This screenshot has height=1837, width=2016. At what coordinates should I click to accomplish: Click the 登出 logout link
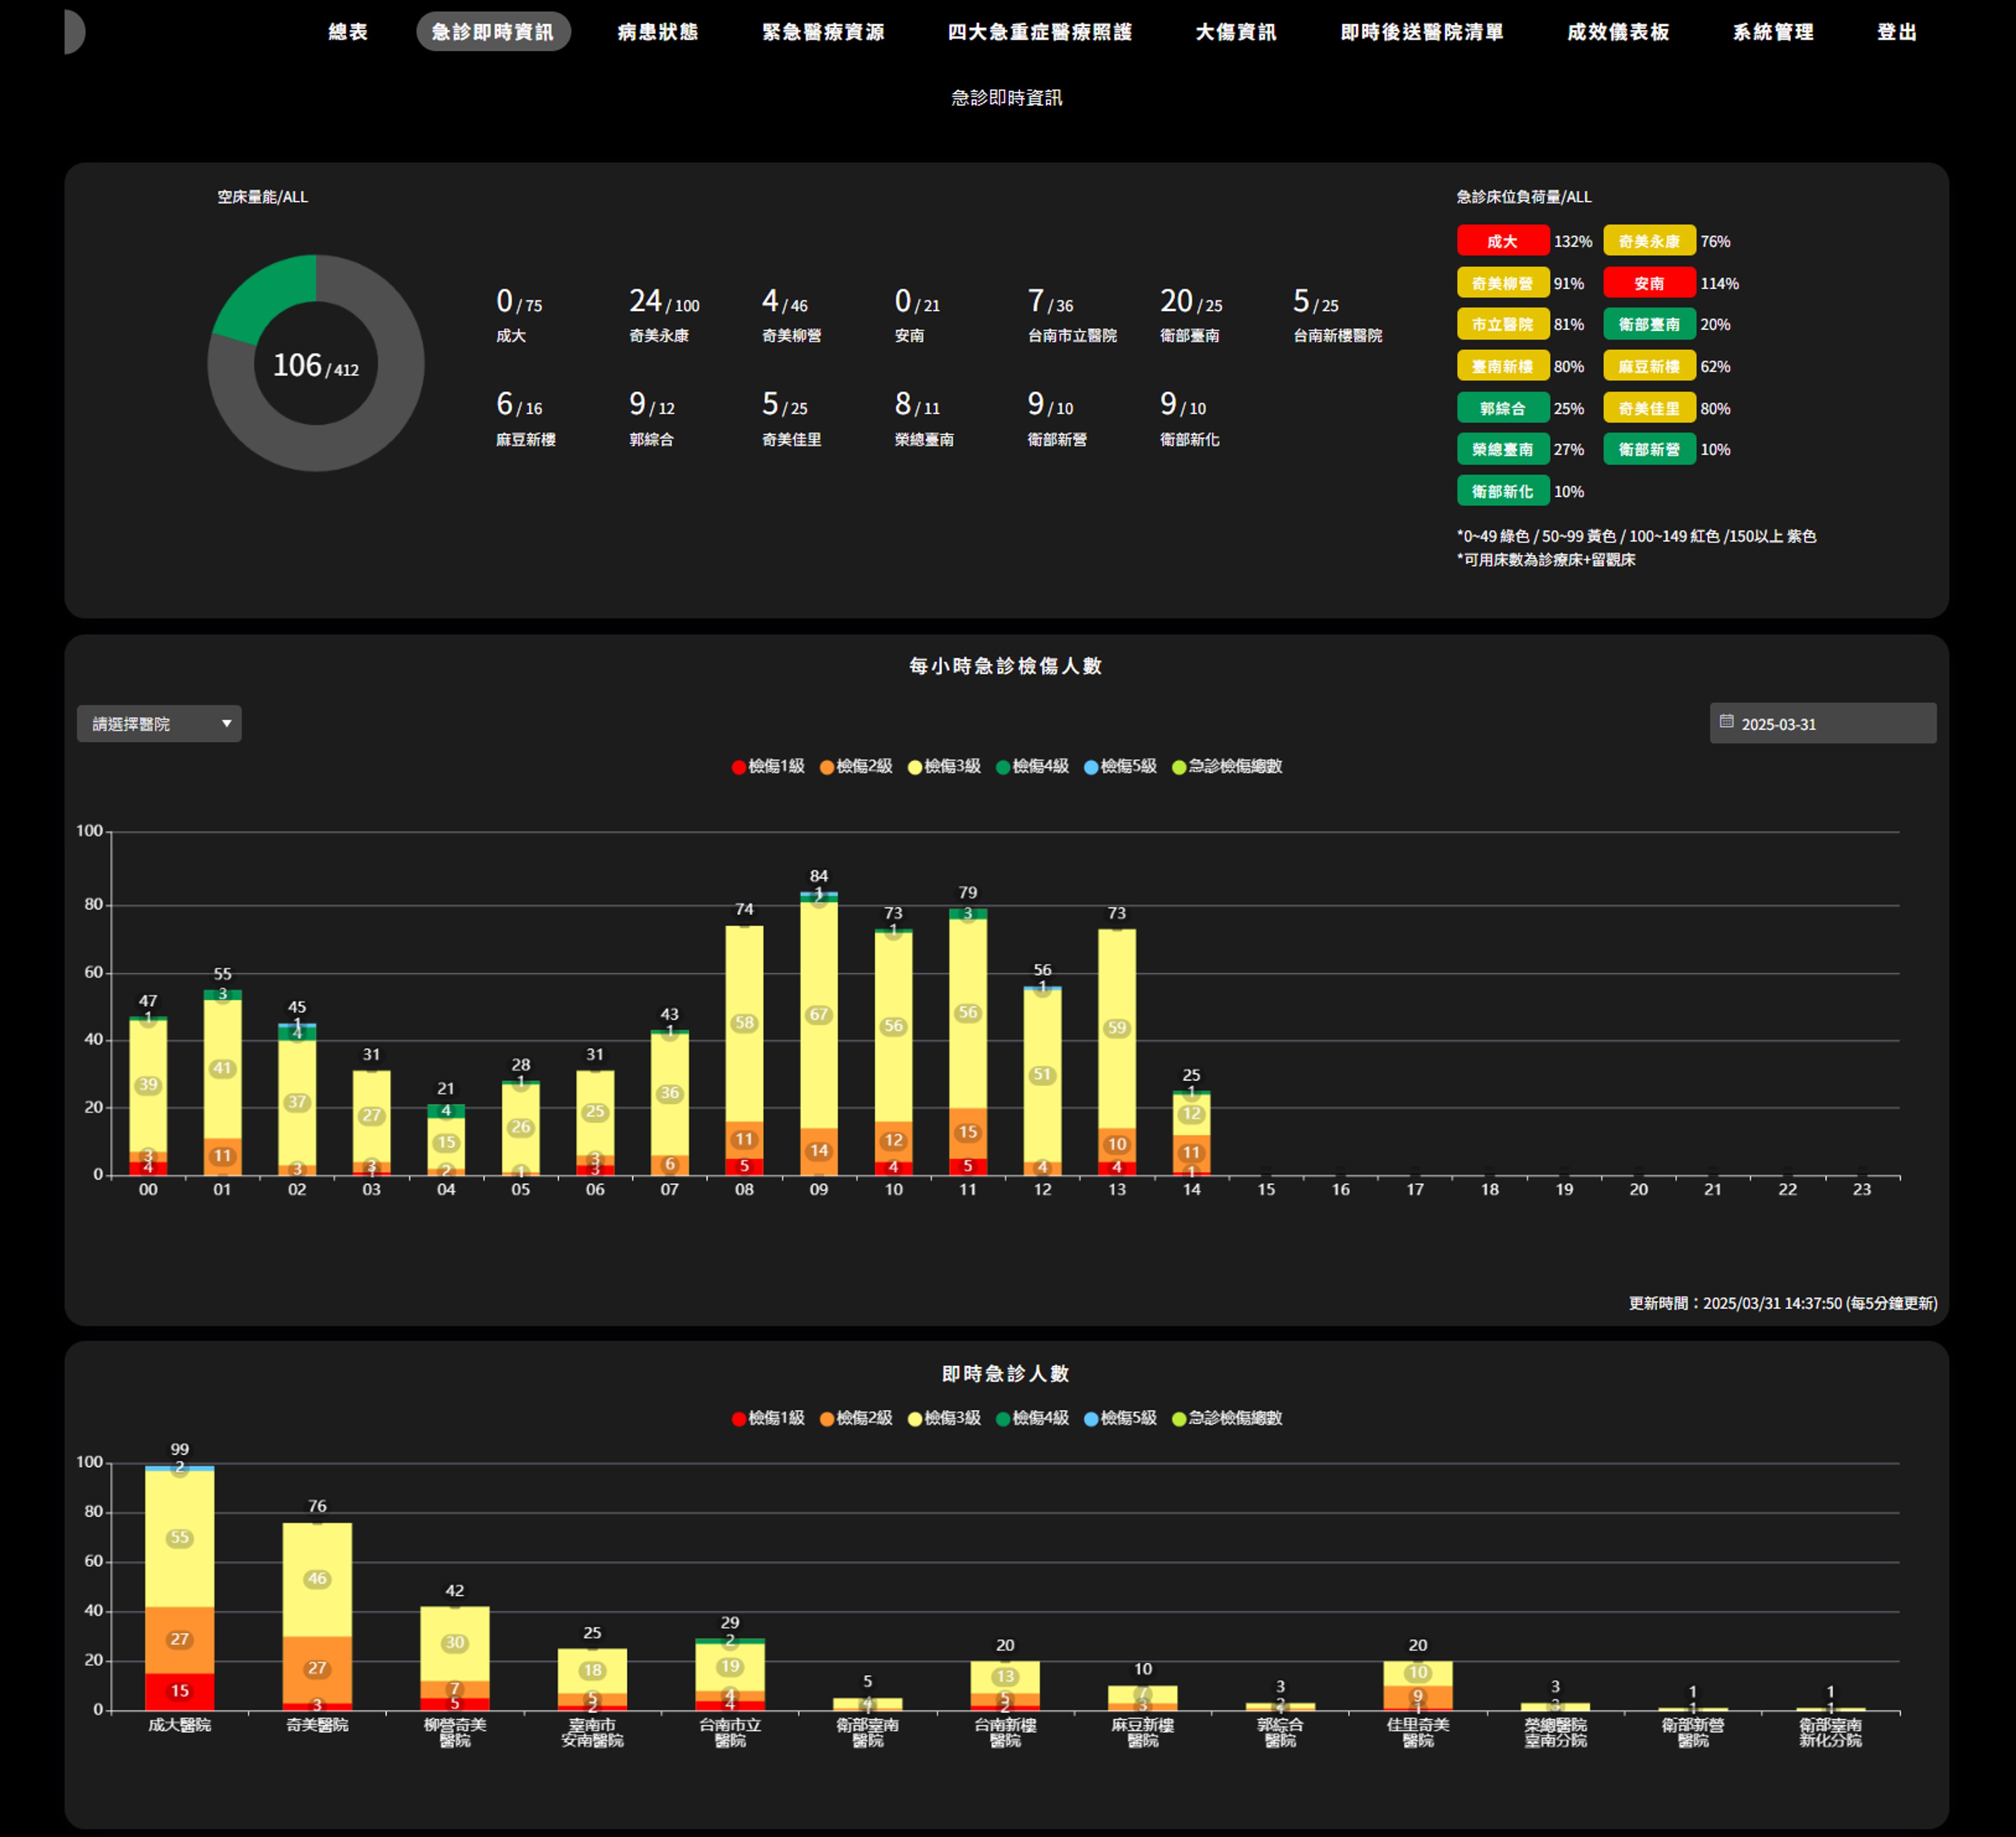click(1896, 32)
